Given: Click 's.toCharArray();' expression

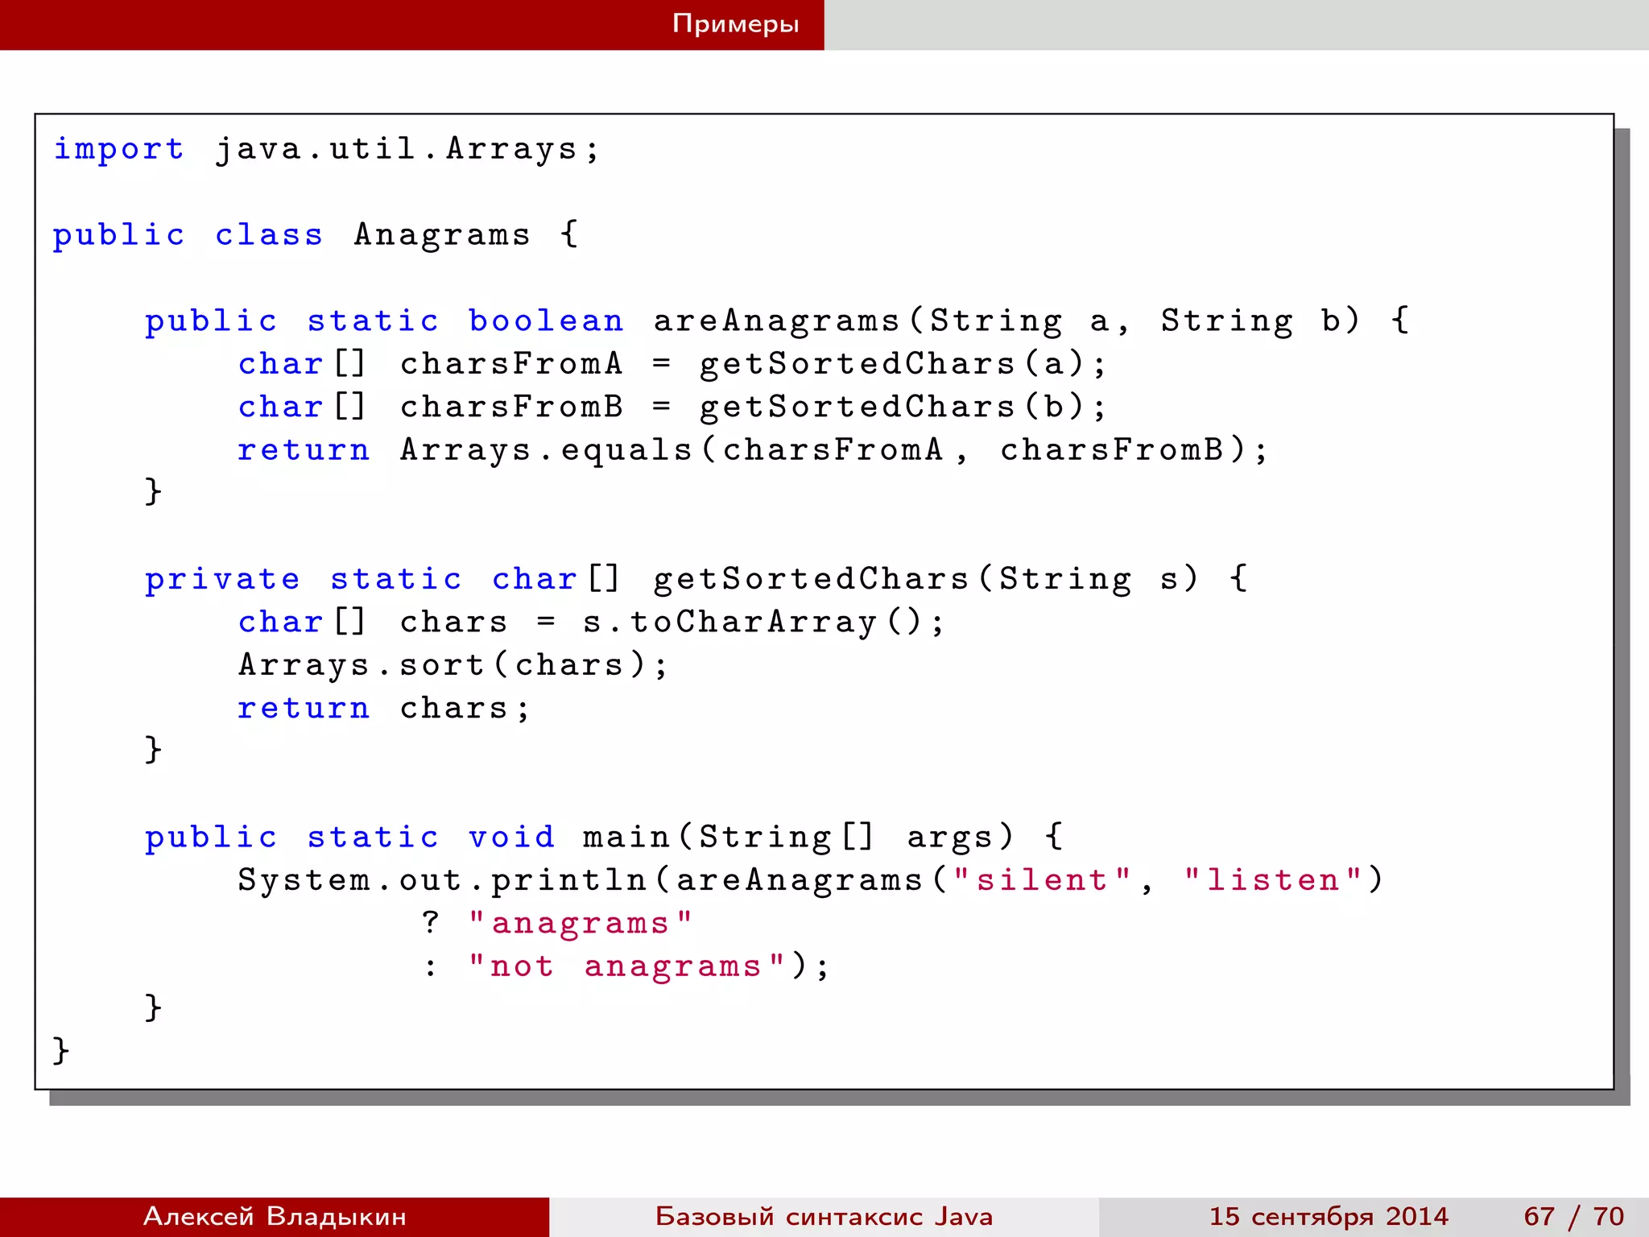Looking at the screenshot, I should coord(763,623).
